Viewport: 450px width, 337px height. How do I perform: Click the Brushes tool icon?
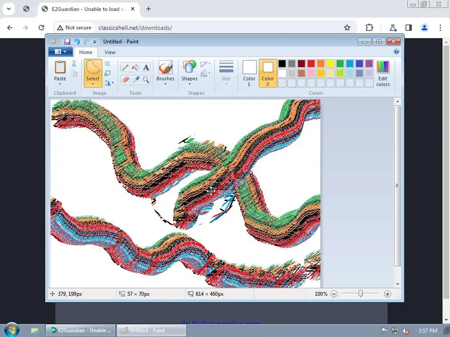click(x=165, y=67)
